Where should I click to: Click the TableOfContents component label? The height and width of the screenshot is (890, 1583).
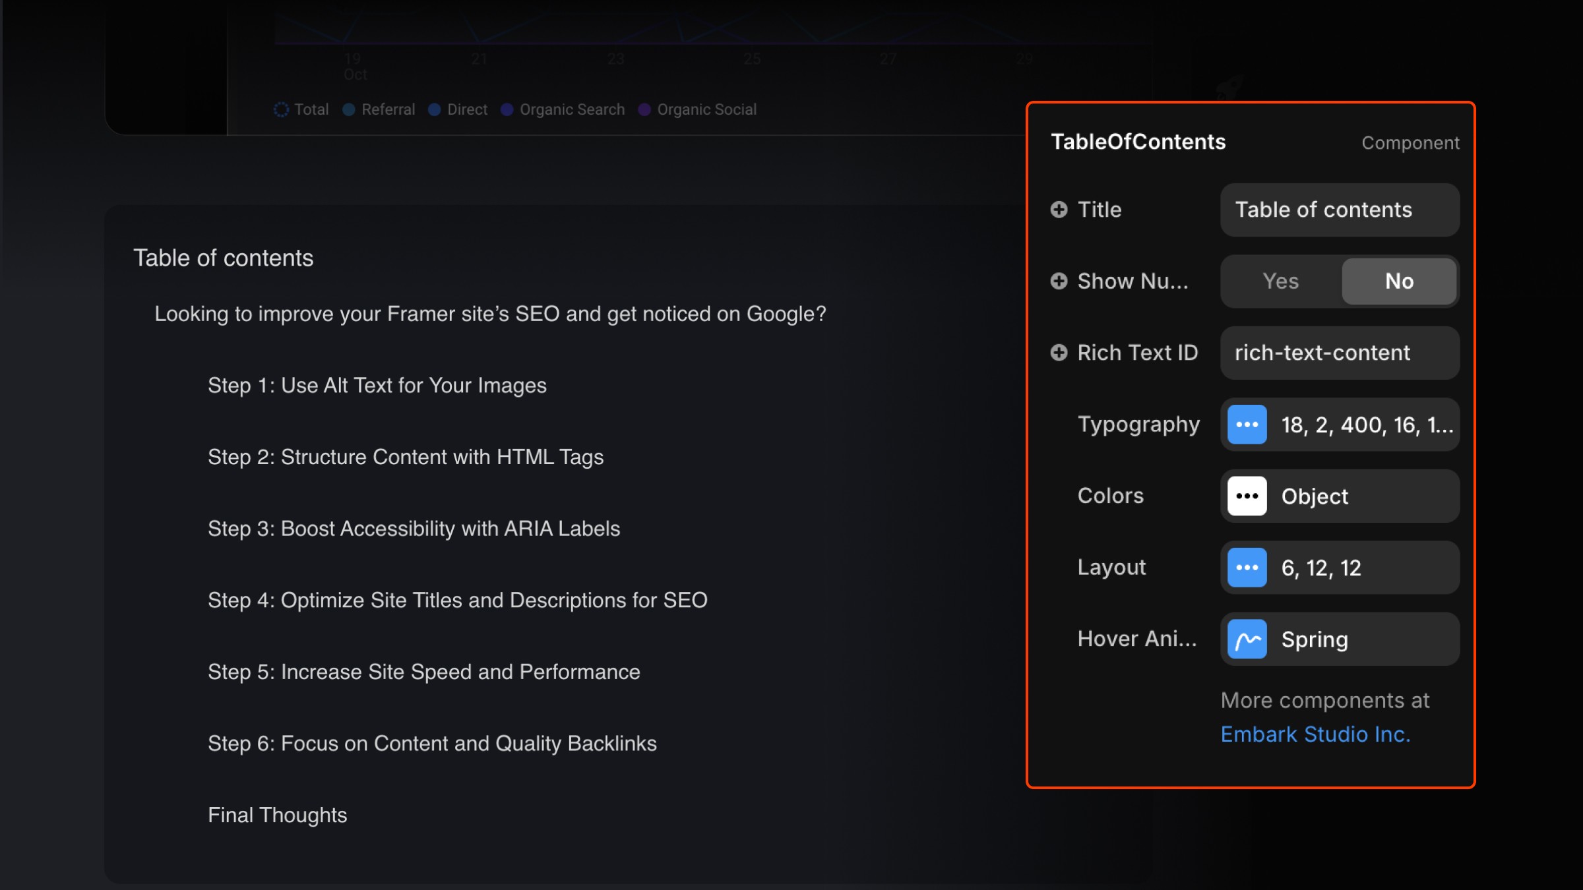[1138, 141]
